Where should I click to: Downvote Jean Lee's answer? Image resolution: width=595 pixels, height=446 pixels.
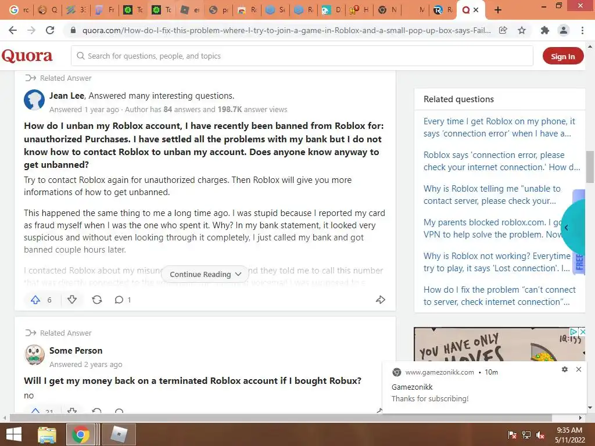[x=72, y=300]
